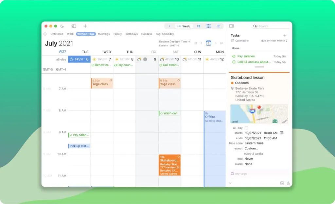Add a new task with the Tasks plus
The image size is (335, 204).
[x=285, y=35]
